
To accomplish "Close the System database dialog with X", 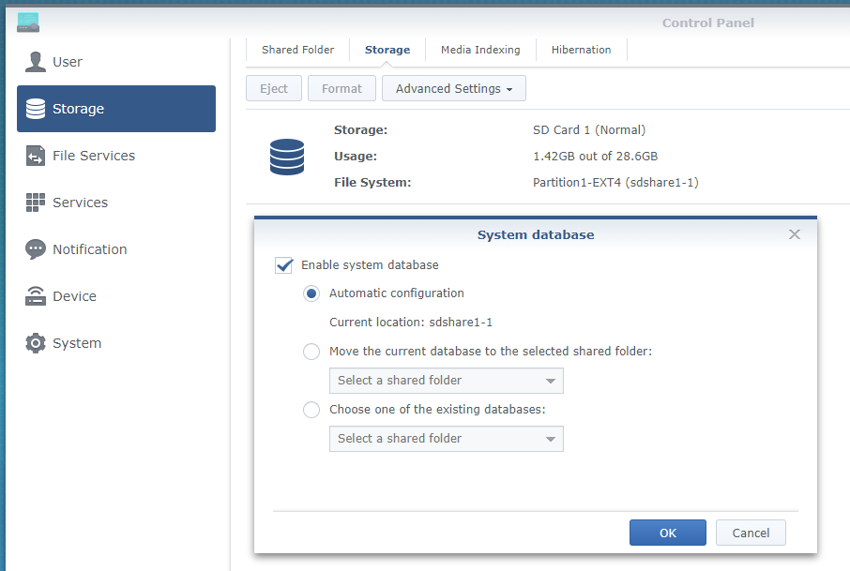I will click(795, 234).
